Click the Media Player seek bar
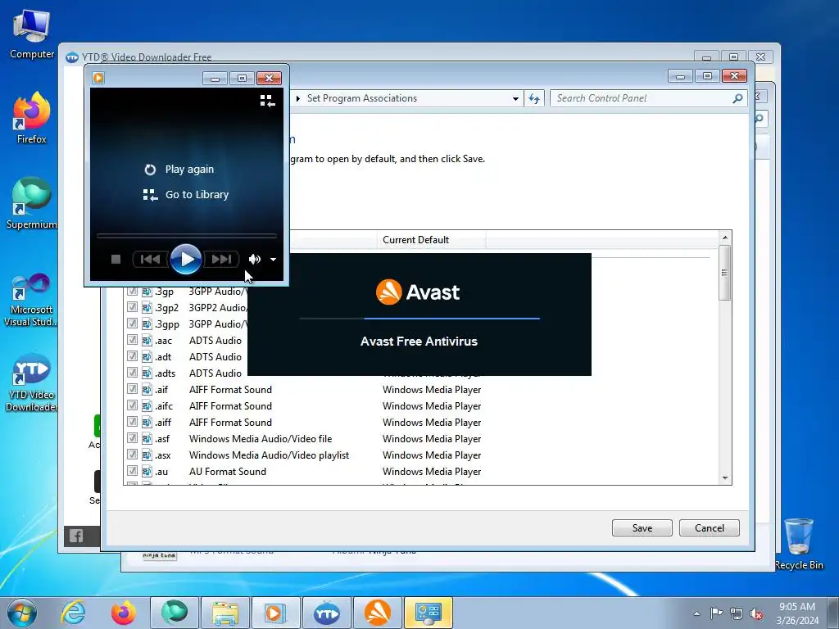 point(186,235)
